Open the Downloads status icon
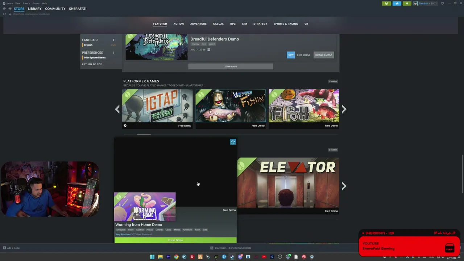The image size is (464, 261). [x=212, y=248]
